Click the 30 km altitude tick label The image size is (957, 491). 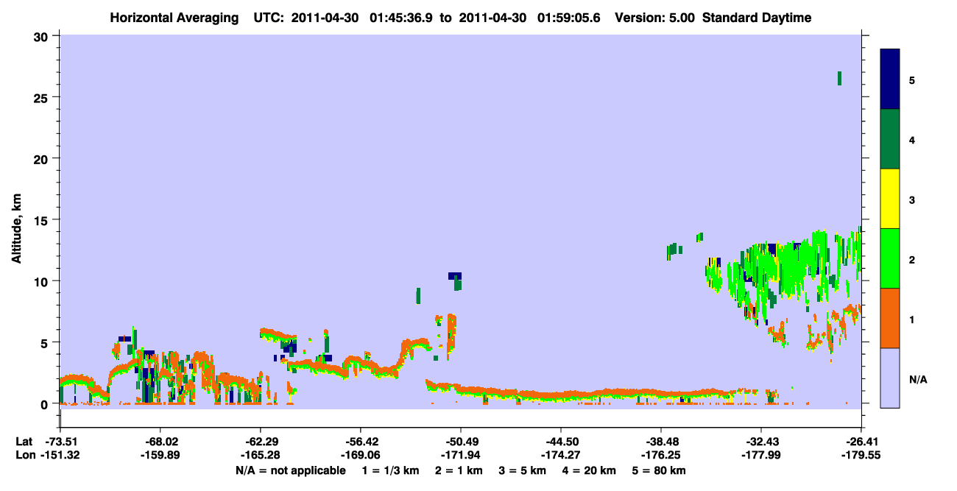[42, 36]
